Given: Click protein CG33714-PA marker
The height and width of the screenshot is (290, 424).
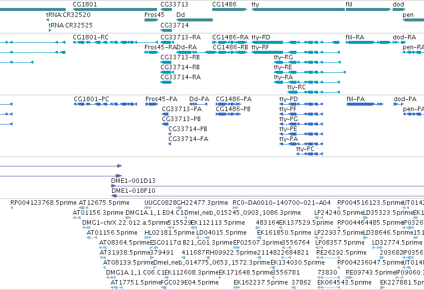Looking at the screenshot, I should point(169,144).
